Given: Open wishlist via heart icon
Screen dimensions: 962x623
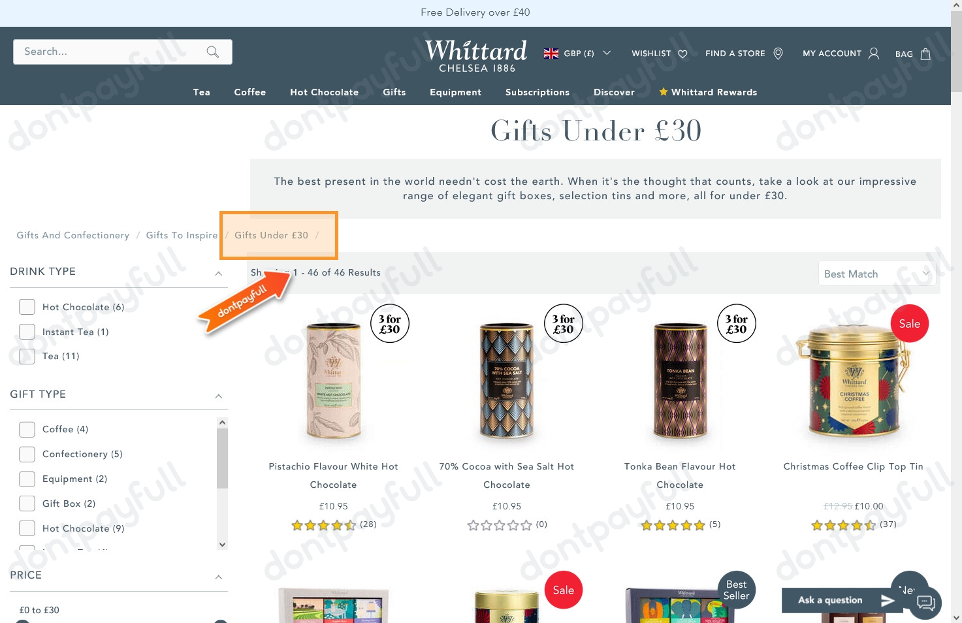Looking at the screenshot, I should 682,54.
